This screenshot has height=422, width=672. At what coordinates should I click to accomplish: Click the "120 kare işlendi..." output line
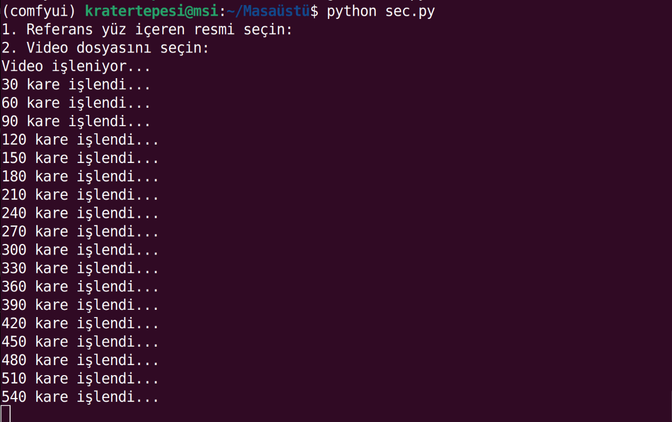click(x=80, y=140)
